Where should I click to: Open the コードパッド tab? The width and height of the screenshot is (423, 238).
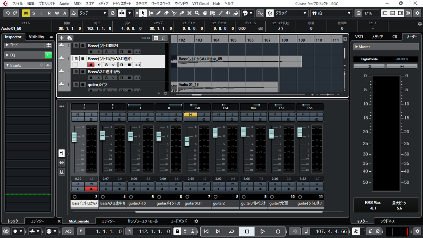pos(179,221)
